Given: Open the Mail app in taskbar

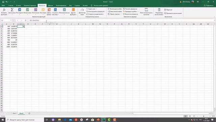Looking at the screenshot, I should coord(71,120).
